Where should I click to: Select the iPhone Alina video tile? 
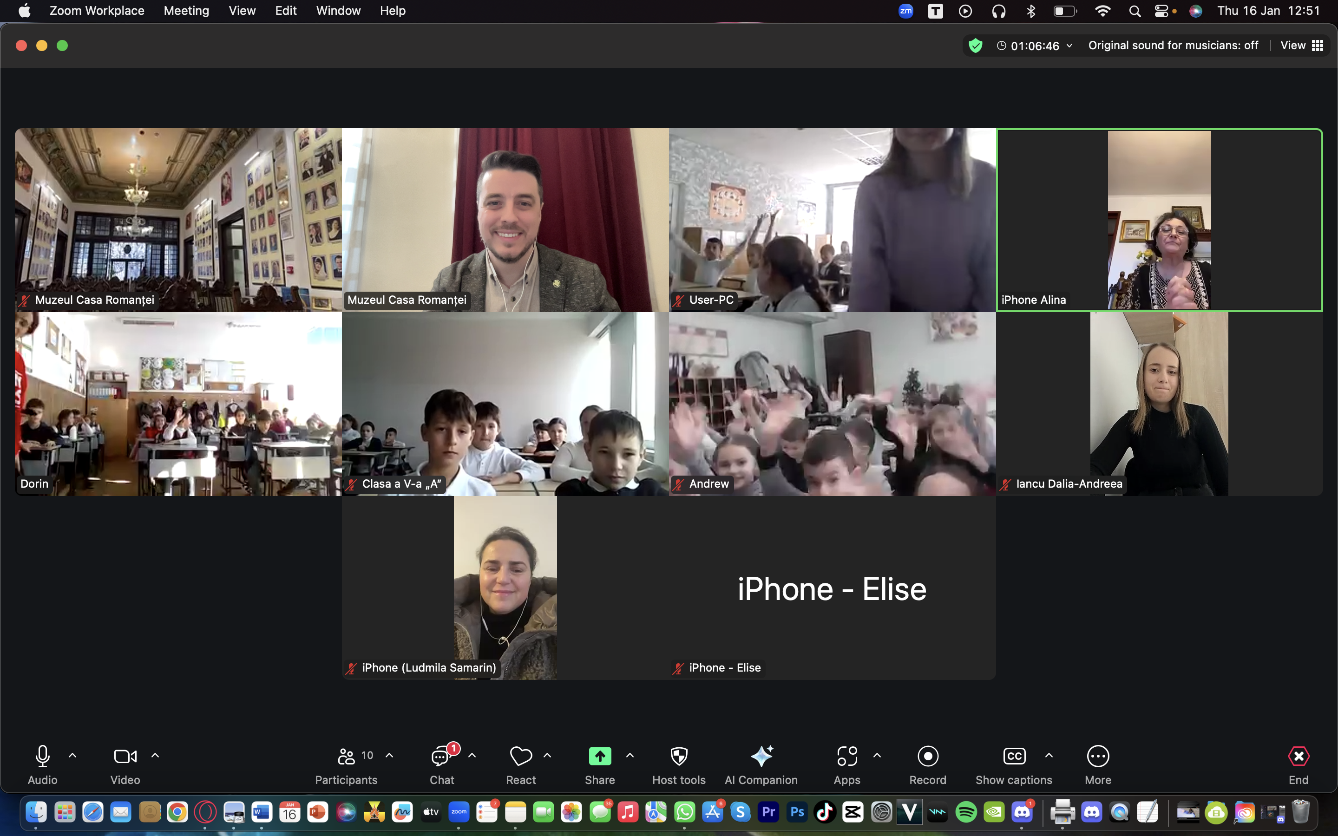coord(1159,220)
